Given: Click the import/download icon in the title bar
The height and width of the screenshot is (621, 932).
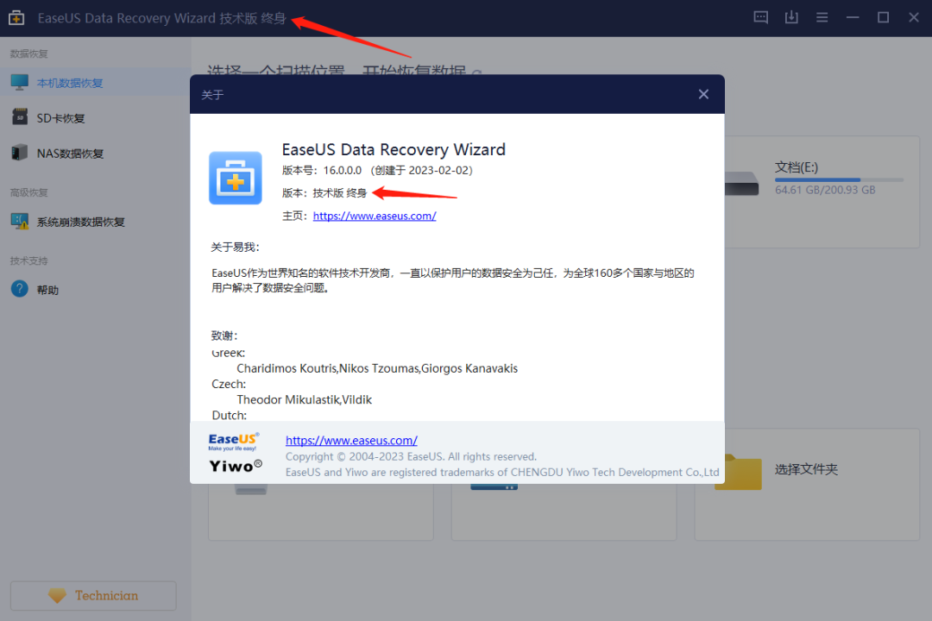Looking at the screenshot, I should click(x=791, y=17).
